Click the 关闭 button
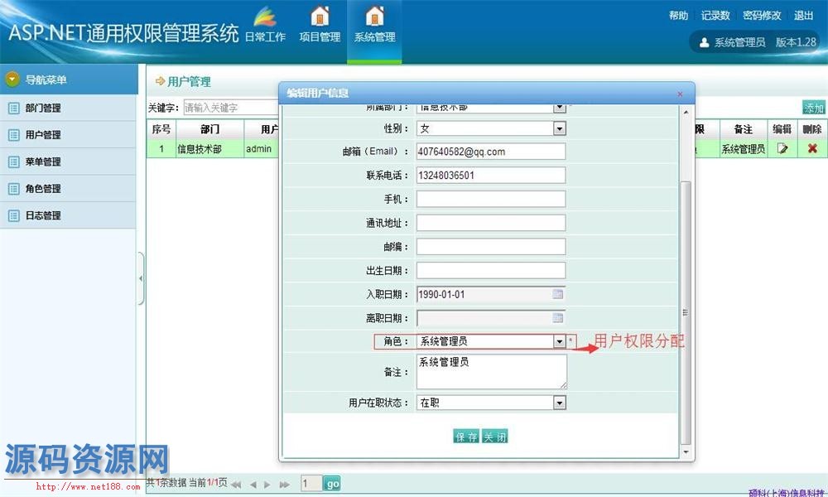Viewport: 828px width, 497px height. [495, 437]
